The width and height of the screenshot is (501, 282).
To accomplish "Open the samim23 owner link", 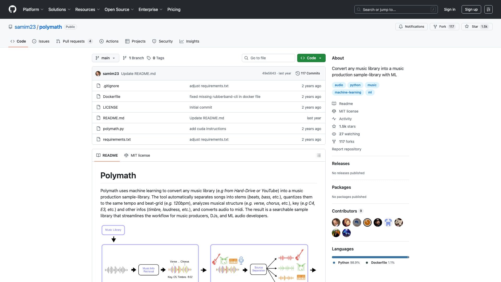I will pos(25,27).
